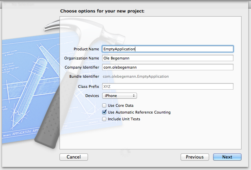Click the grayed-out bundle identifier value
This screenshot has width=251, height=170.
[136, 76]
